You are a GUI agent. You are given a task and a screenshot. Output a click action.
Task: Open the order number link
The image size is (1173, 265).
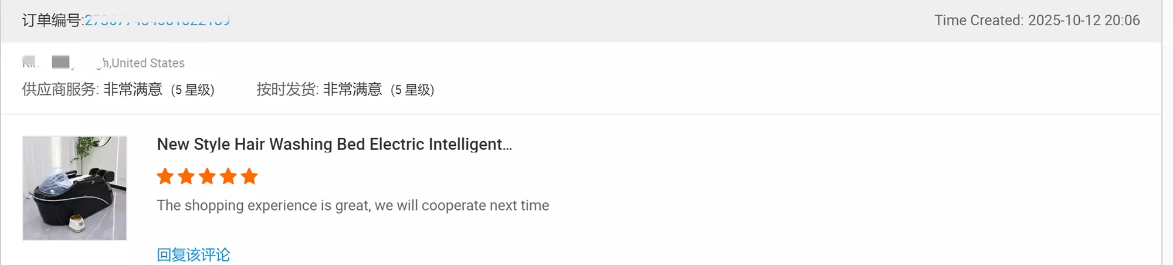point(157,21)
